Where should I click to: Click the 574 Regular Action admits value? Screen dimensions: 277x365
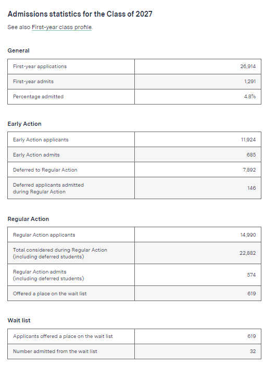click(251, 275)
